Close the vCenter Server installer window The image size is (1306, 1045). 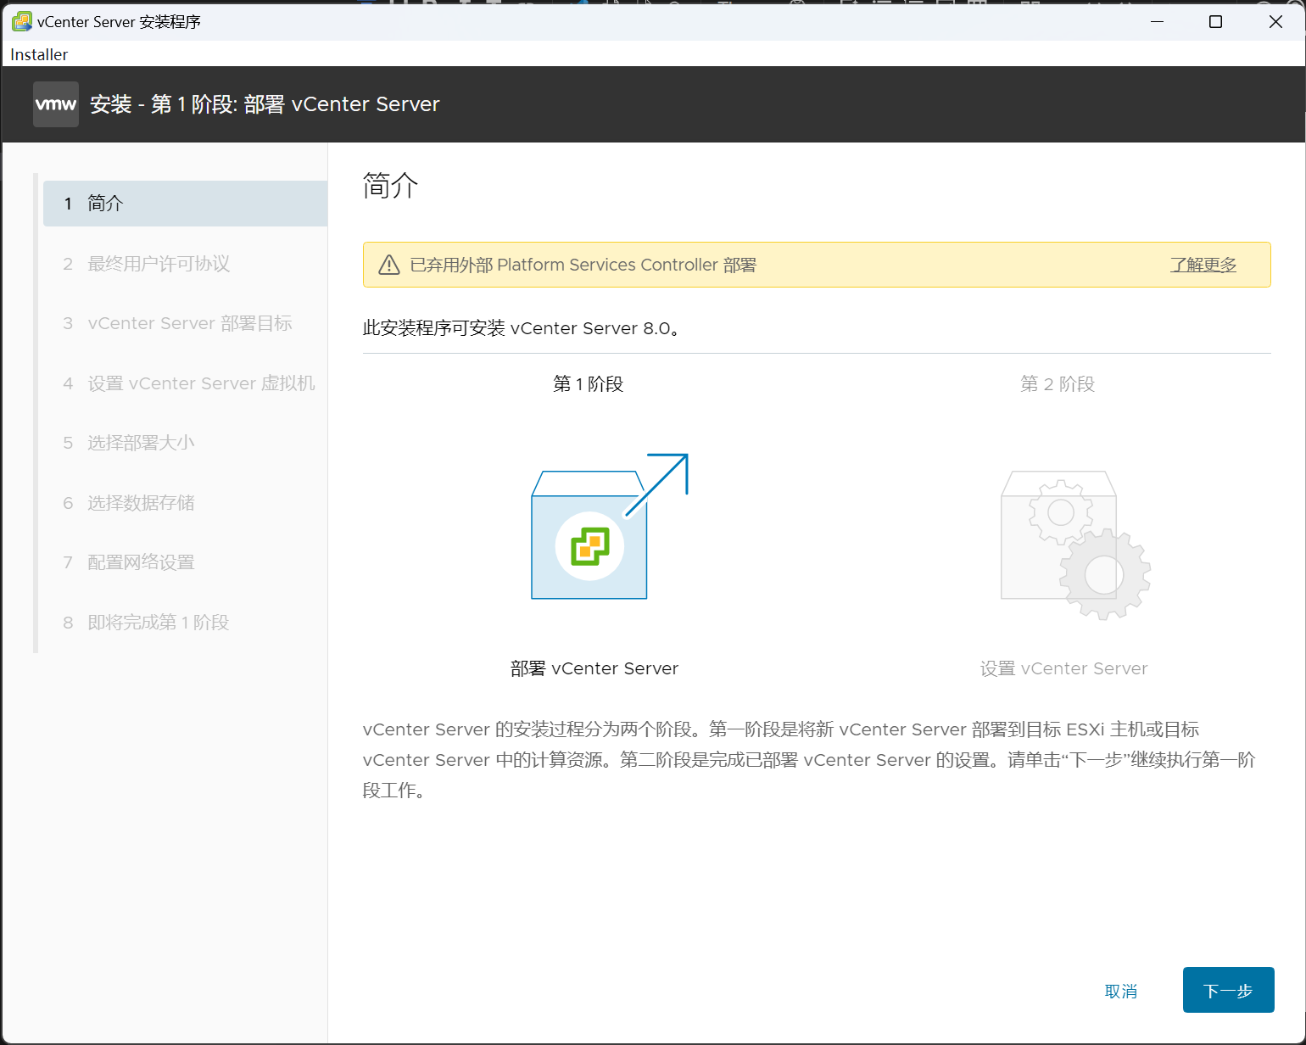1275,21
